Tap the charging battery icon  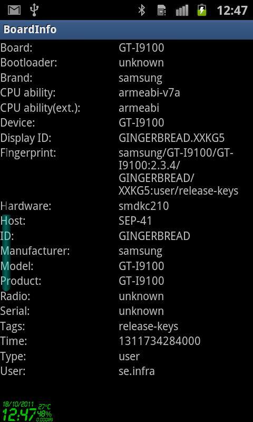[202, 10]
